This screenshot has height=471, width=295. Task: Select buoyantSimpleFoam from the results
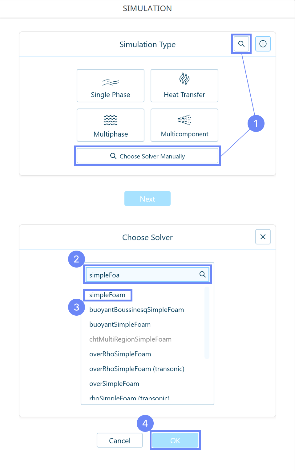click(x=120, y=324)
